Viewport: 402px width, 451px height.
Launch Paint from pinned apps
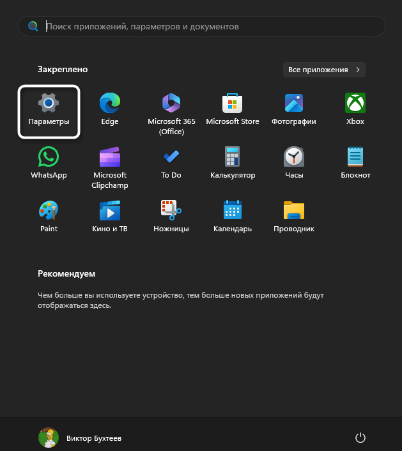[x=49, y=217]
